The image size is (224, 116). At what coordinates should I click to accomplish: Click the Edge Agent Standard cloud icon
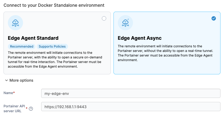[15, 23]
